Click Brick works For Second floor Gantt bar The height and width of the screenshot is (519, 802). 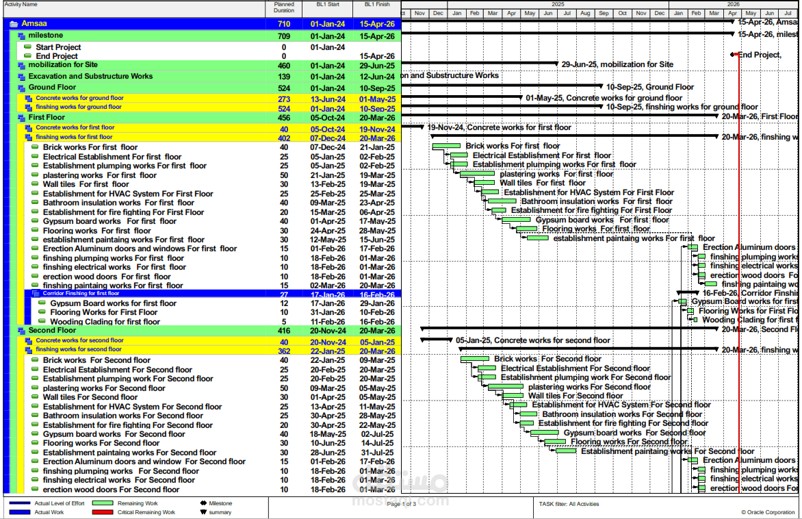click(x=475, y=359)
